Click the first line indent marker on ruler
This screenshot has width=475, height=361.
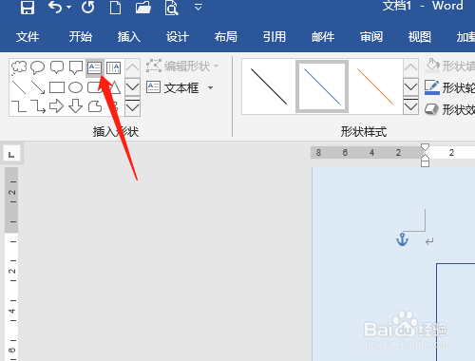pos(425,147)
